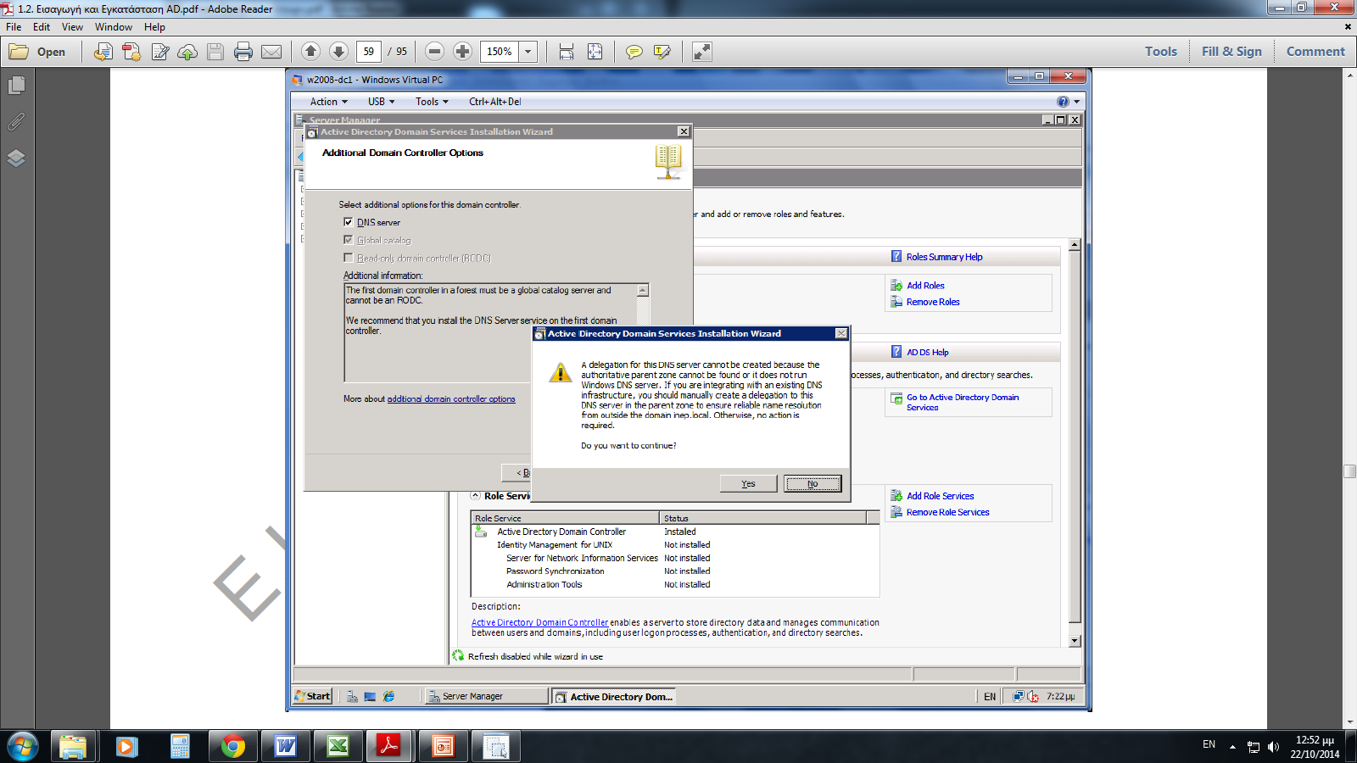Click Ctrl+Alt+Del in Virtual PC toolbar
The width and height of the screenshot is (1357, 763).
(x=495, y=102)
